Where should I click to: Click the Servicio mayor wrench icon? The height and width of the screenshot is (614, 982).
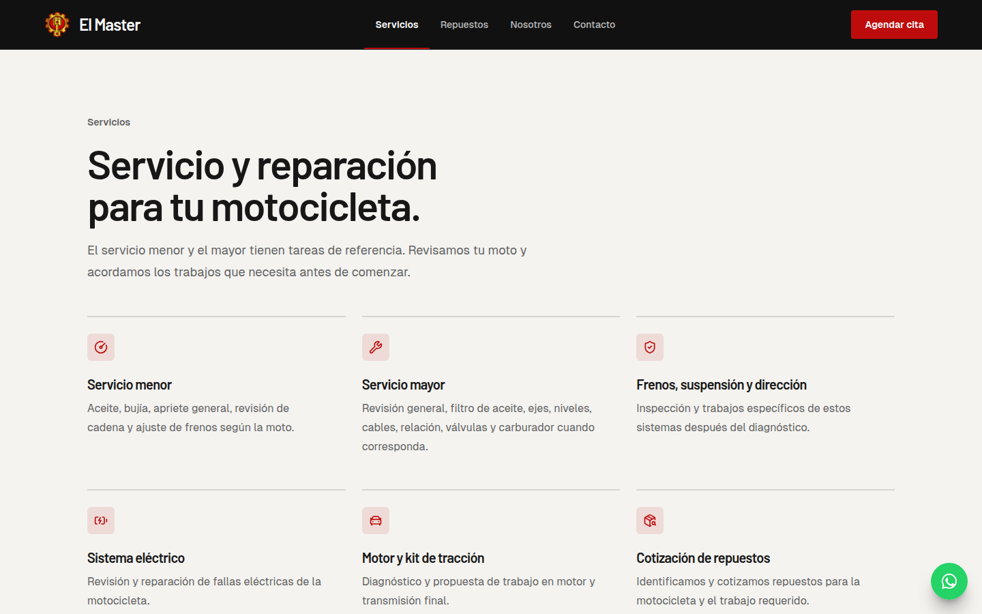point(376,347)
